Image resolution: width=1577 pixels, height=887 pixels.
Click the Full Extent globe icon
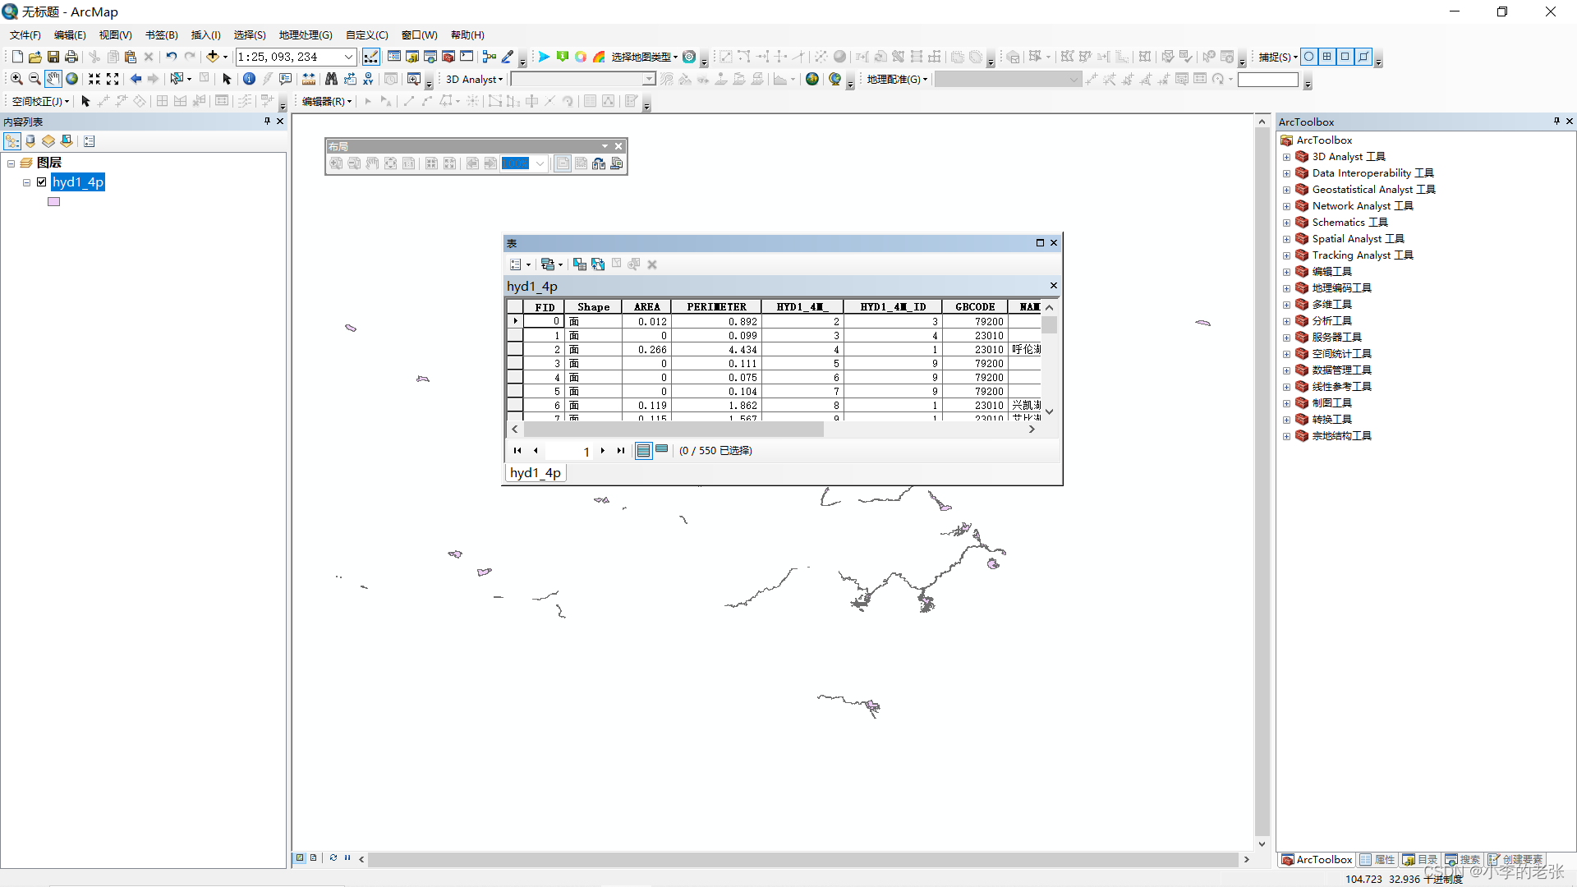[x=72, y=79]
